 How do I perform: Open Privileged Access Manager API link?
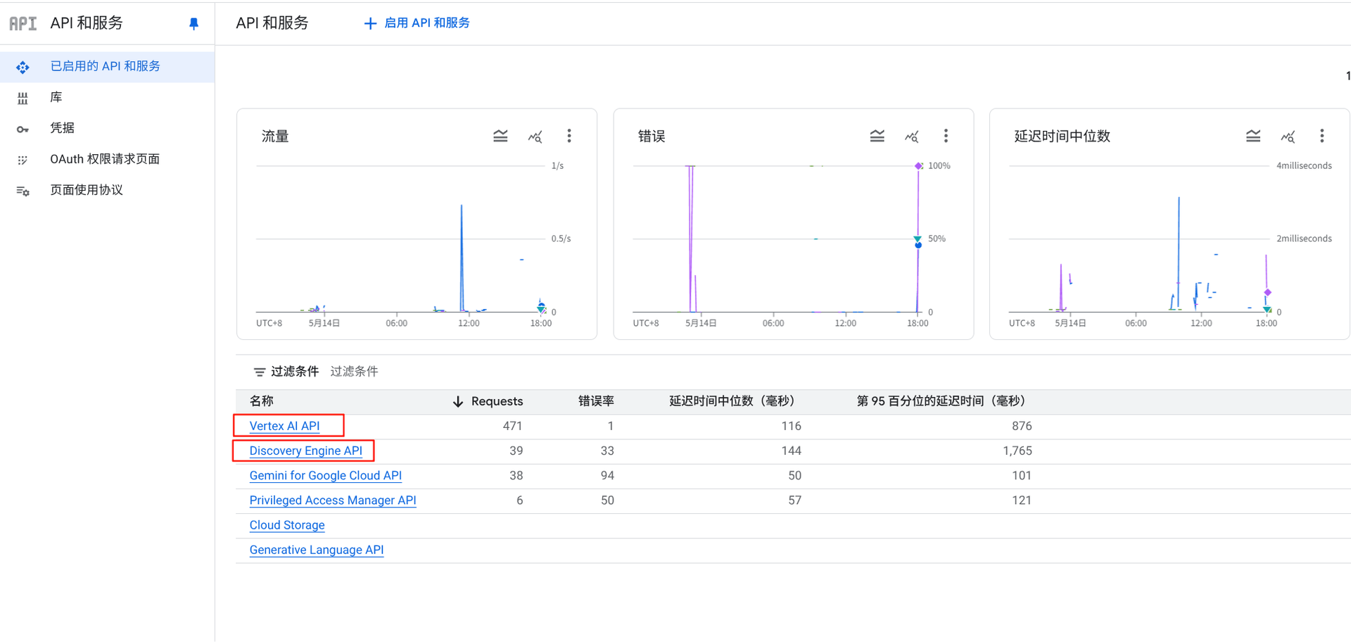click(x=332, y=500)
